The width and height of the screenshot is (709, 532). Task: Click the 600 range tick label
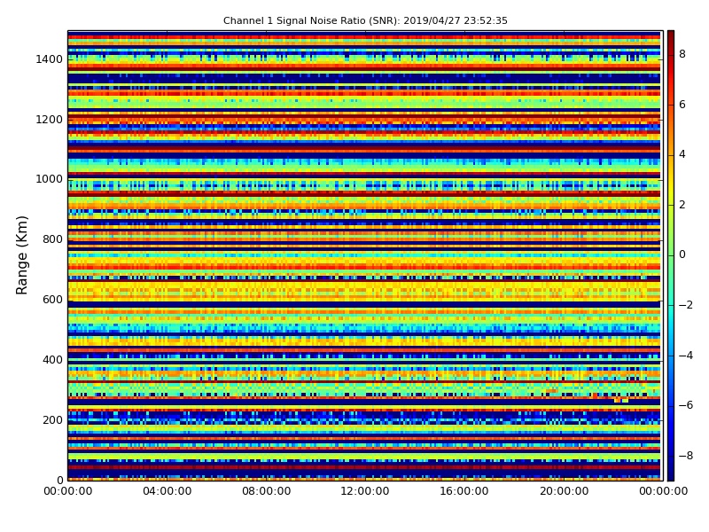click(x=52, y=300)
